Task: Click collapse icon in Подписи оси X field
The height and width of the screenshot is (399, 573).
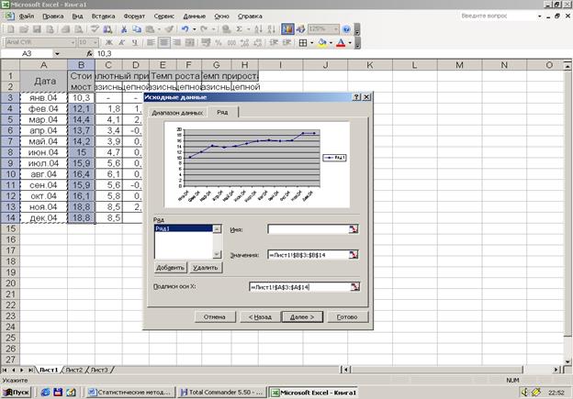Action: 354,287
